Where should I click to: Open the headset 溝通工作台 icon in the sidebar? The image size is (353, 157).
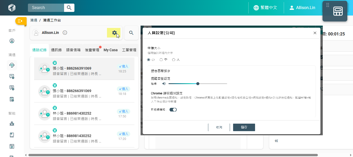(x=12, y=65)
